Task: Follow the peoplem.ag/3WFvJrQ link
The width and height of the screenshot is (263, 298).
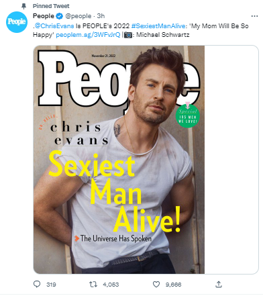Action: click(88, 35)
